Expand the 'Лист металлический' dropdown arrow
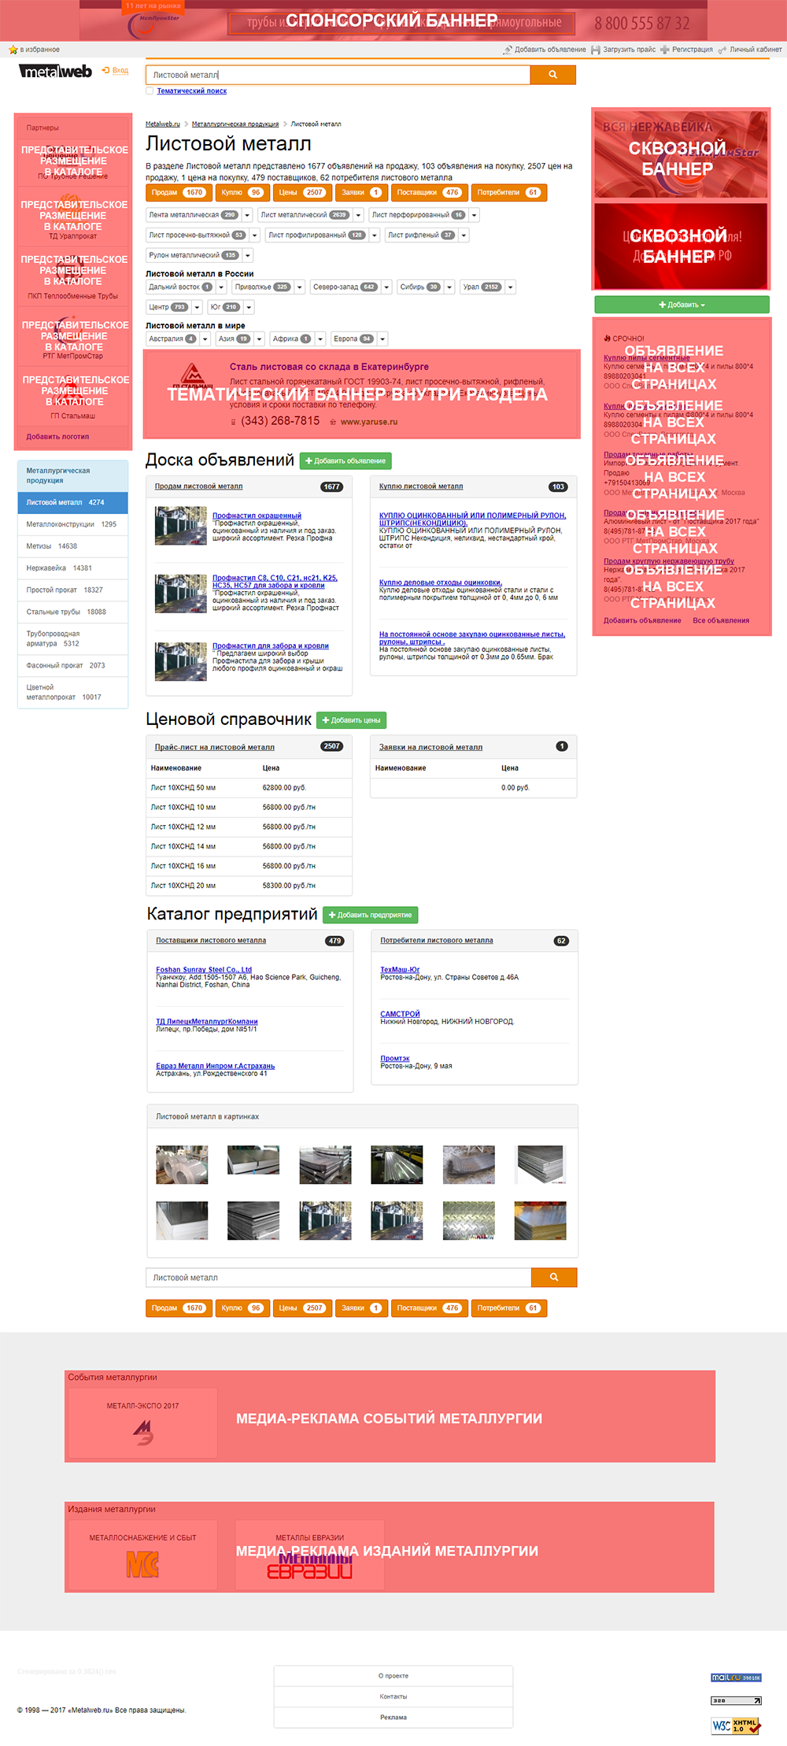The height and width of the screenshot is (1746, 787). [358, 215]
